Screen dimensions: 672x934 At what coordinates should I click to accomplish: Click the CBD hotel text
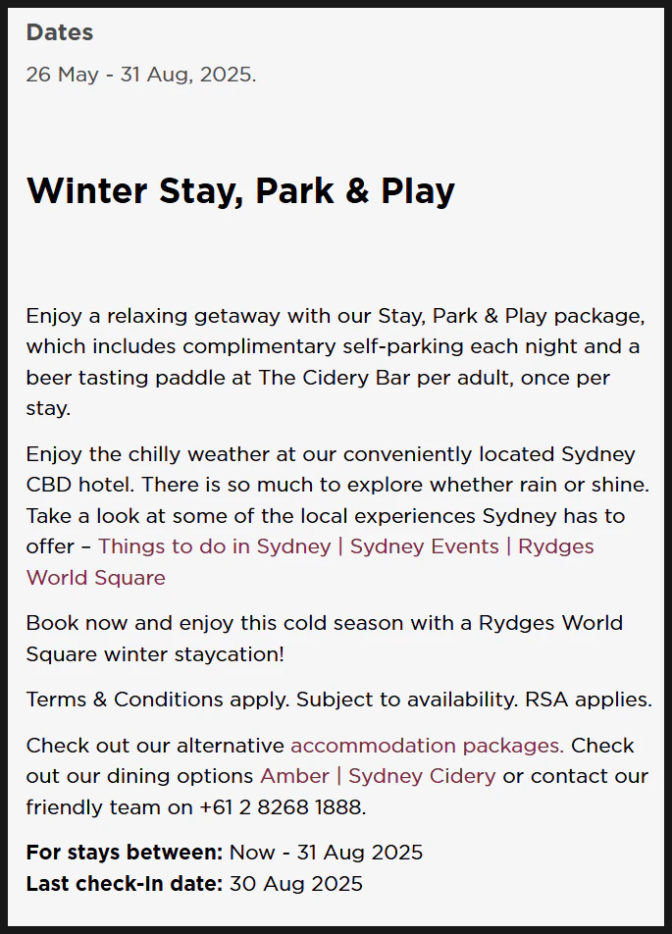coord(80,485)
